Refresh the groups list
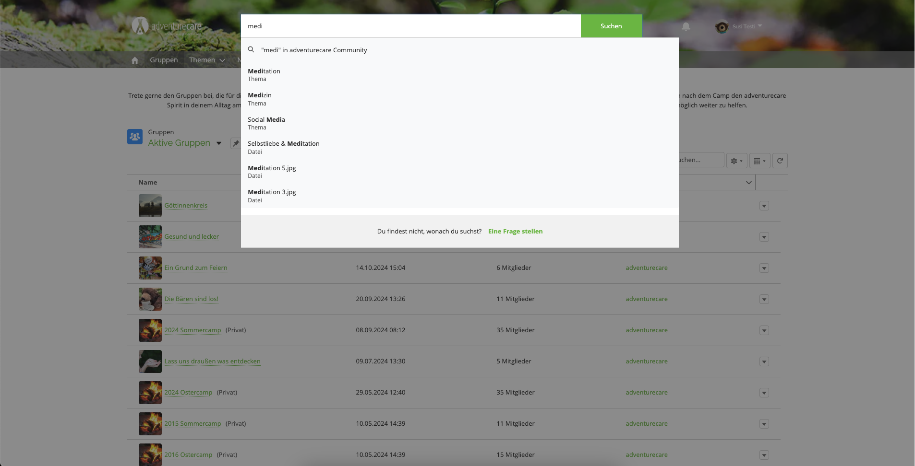 tap(780, 161)
